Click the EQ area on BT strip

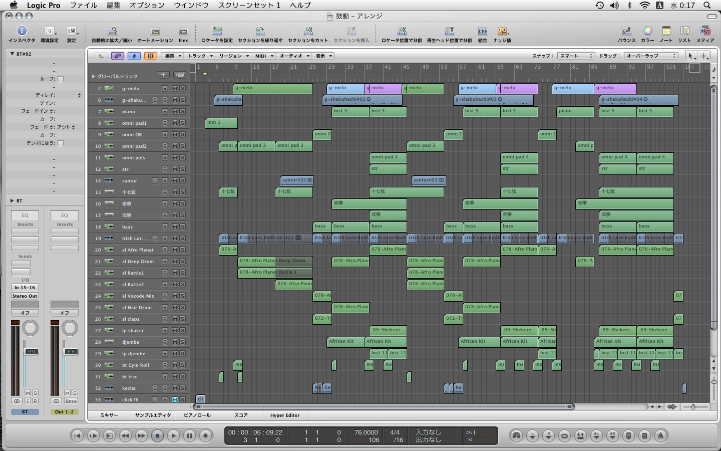[25, 215]
